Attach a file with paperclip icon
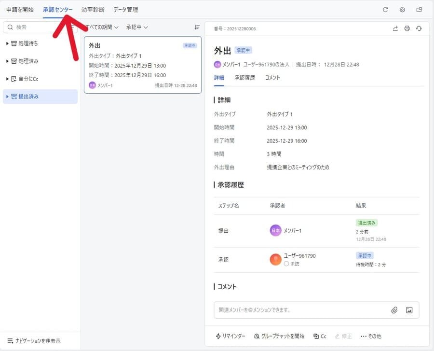The height and width of the screenshot is (351, 434). (x=394, y=310)
